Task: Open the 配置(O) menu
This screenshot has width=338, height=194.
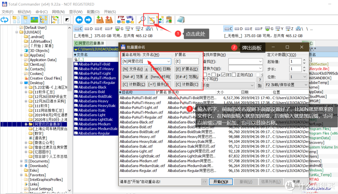Action: coord(93,12)
